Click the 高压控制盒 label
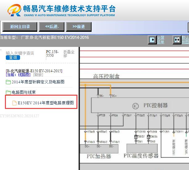Image resolution: width=189 pixels, height=170 pixels. coord(106,77)
